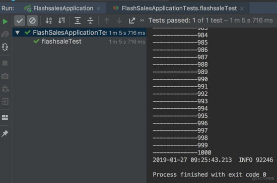
Task: Sort tests by duration
Action: (x=61, y=21)
